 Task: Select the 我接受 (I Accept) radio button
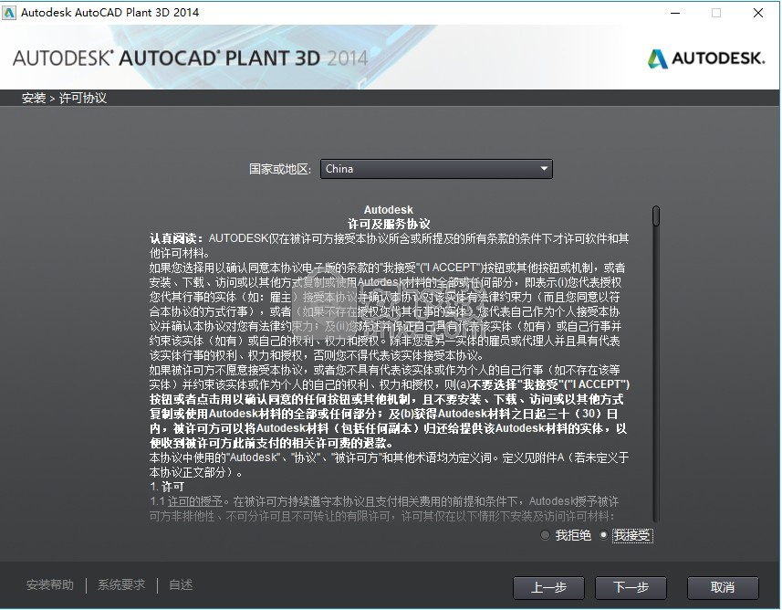point(604,535)
